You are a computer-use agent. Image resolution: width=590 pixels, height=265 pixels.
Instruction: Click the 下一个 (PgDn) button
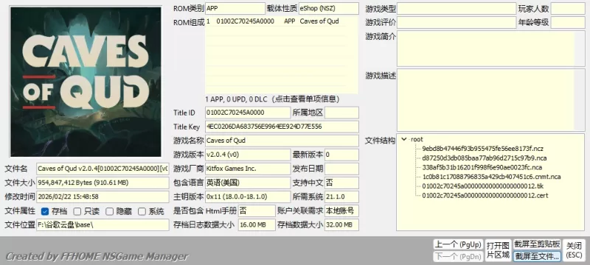tap(458, 257)
